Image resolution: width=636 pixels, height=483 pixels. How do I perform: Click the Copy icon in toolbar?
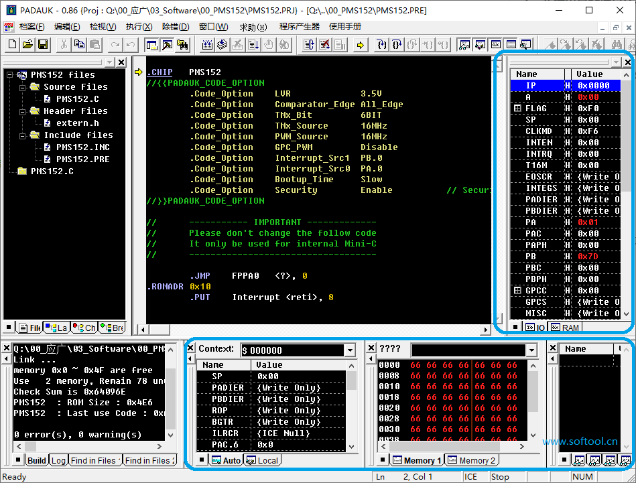coord(79,45)
